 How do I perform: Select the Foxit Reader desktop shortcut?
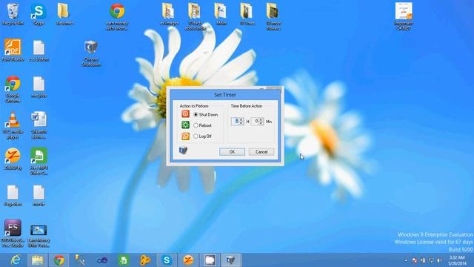13,50
